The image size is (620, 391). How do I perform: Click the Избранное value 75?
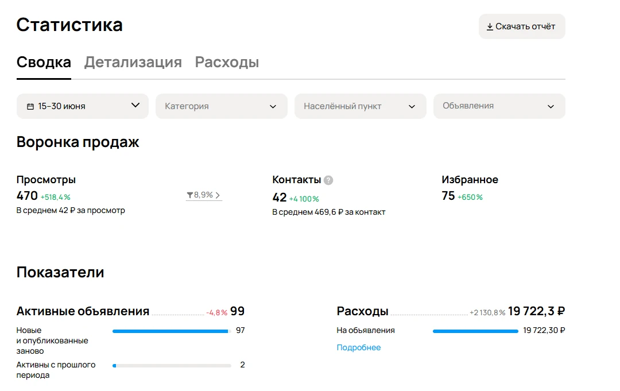[x=448, y=196]
